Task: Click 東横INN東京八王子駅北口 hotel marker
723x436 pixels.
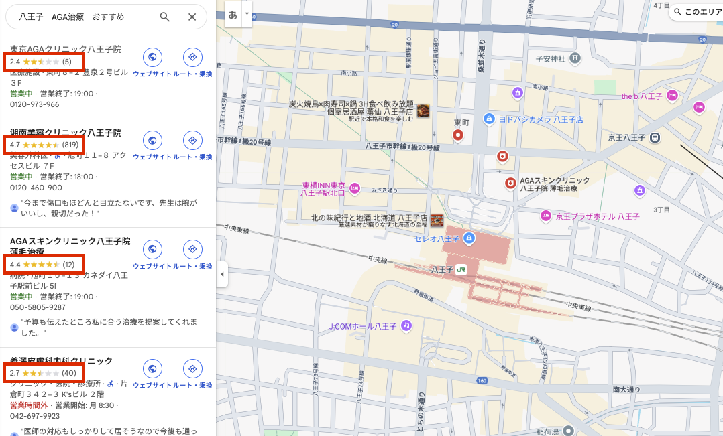Action: point(355,188)
